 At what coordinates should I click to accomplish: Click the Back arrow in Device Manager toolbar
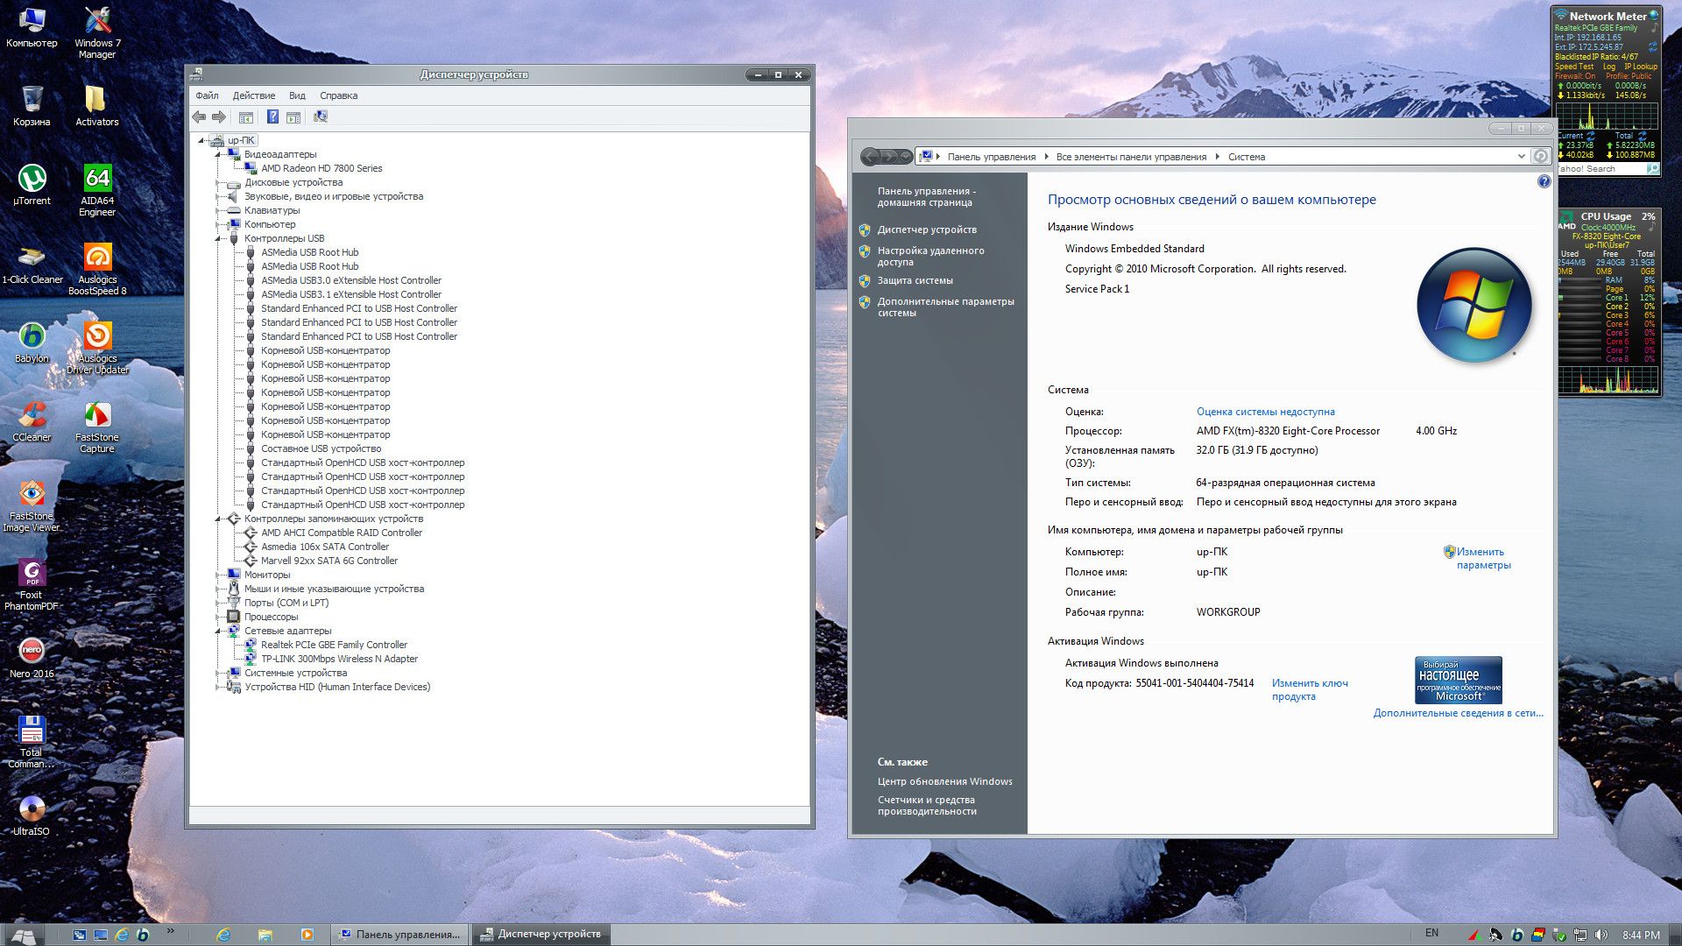[199, 117]
